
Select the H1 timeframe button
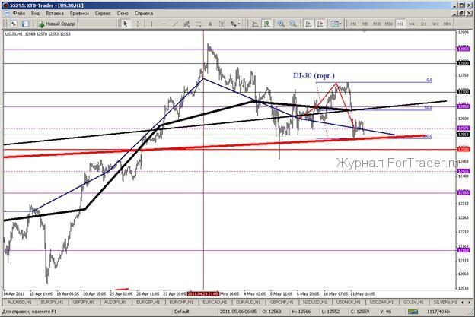(400, 24)
